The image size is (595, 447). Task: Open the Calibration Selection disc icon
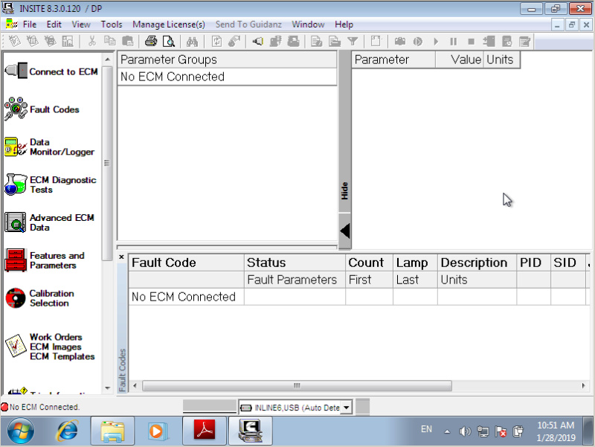coord(15,298)
